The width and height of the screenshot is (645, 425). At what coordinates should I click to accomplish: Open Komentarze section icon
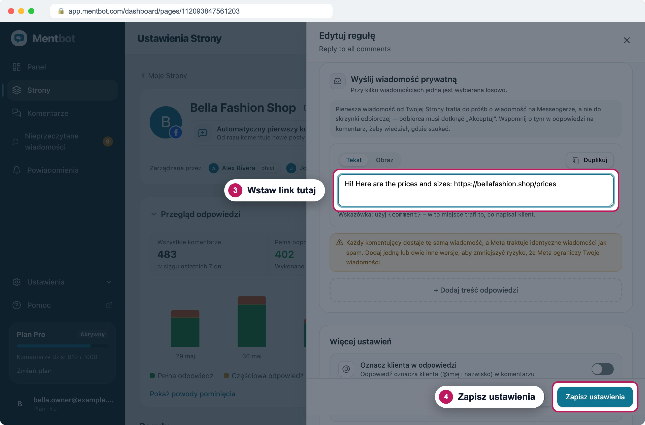point(17,113)
